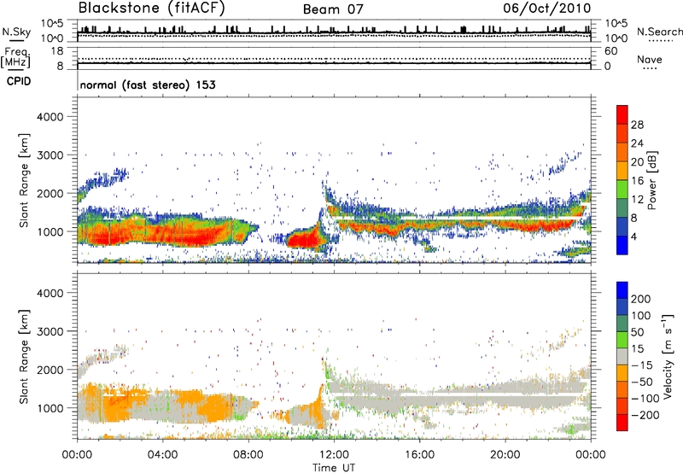Click the left noise axis label '10^5'
The width and height of the screenshot is (683, 473).
pyautogui.click(x=52, y=24)
